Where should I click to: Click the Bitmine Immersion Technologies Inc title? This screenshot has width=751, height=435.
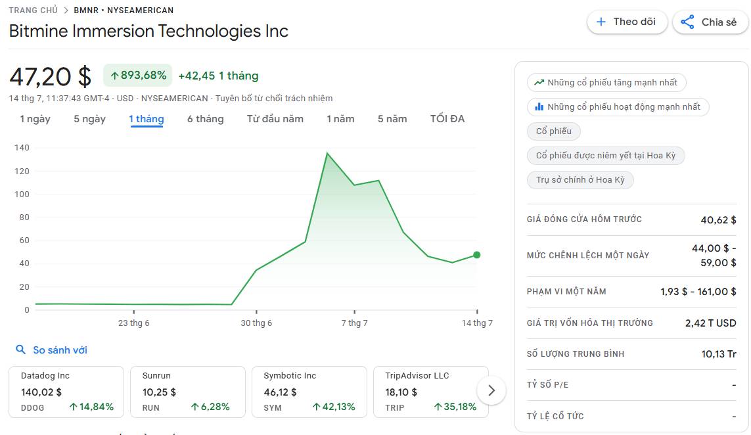point(148,31)
